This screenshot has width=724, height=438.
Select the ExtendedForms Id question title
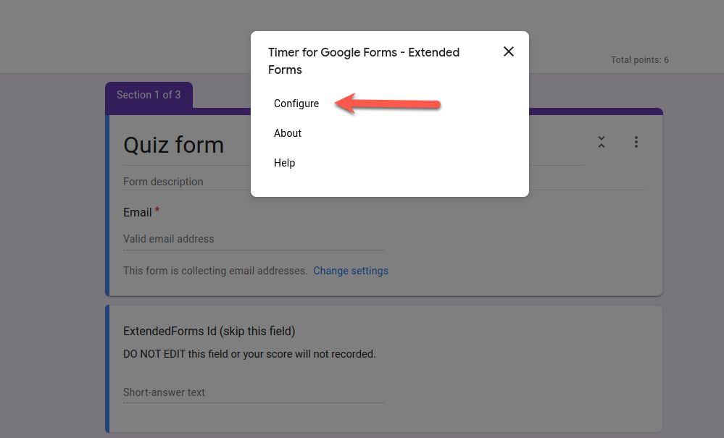coord(209,332)
